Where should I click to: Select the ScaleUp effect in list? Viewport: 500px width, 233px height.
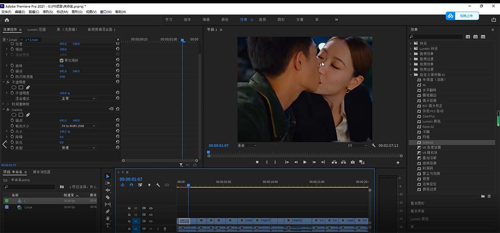[428, 142]
